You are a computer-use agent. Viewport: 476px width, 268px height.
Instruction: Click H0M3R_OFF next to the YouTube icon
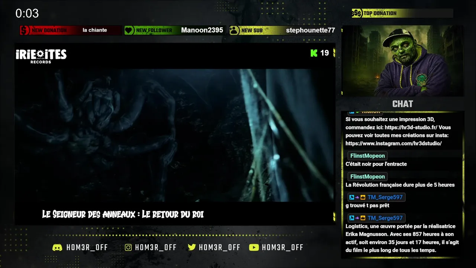283,248
